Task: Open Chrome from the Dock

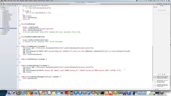Action: (27, 93)
